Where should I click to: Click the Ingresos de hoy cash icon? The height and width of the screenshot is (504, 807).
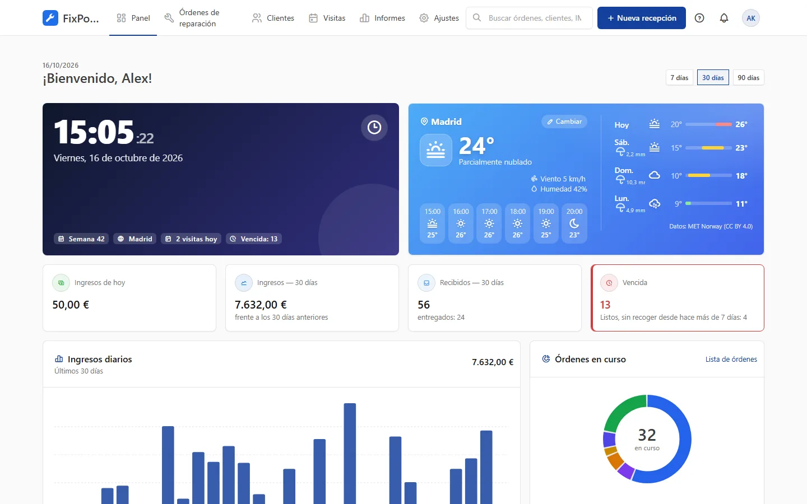(x=61, y=283)
